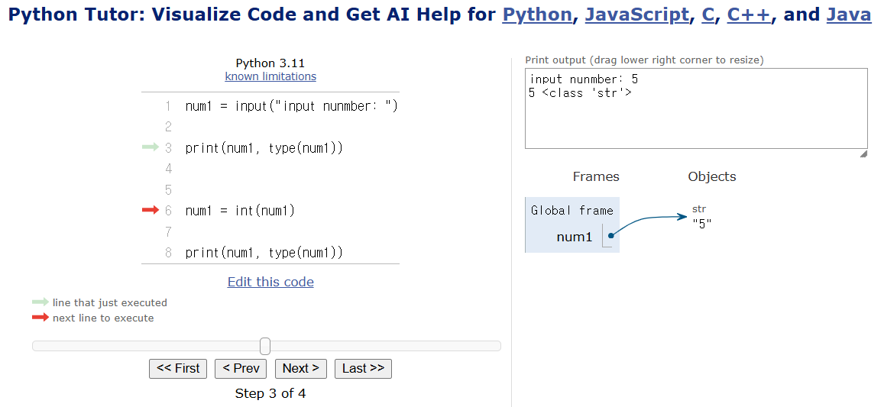Open the C language link in the title
Screen dimensions: 884x407
[708, 14]
